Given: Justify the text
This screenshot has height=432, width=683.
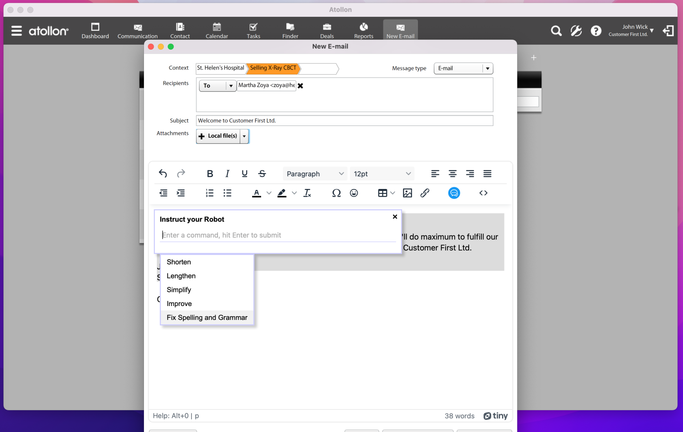Looking at the screenshot, I should point(487,174).
